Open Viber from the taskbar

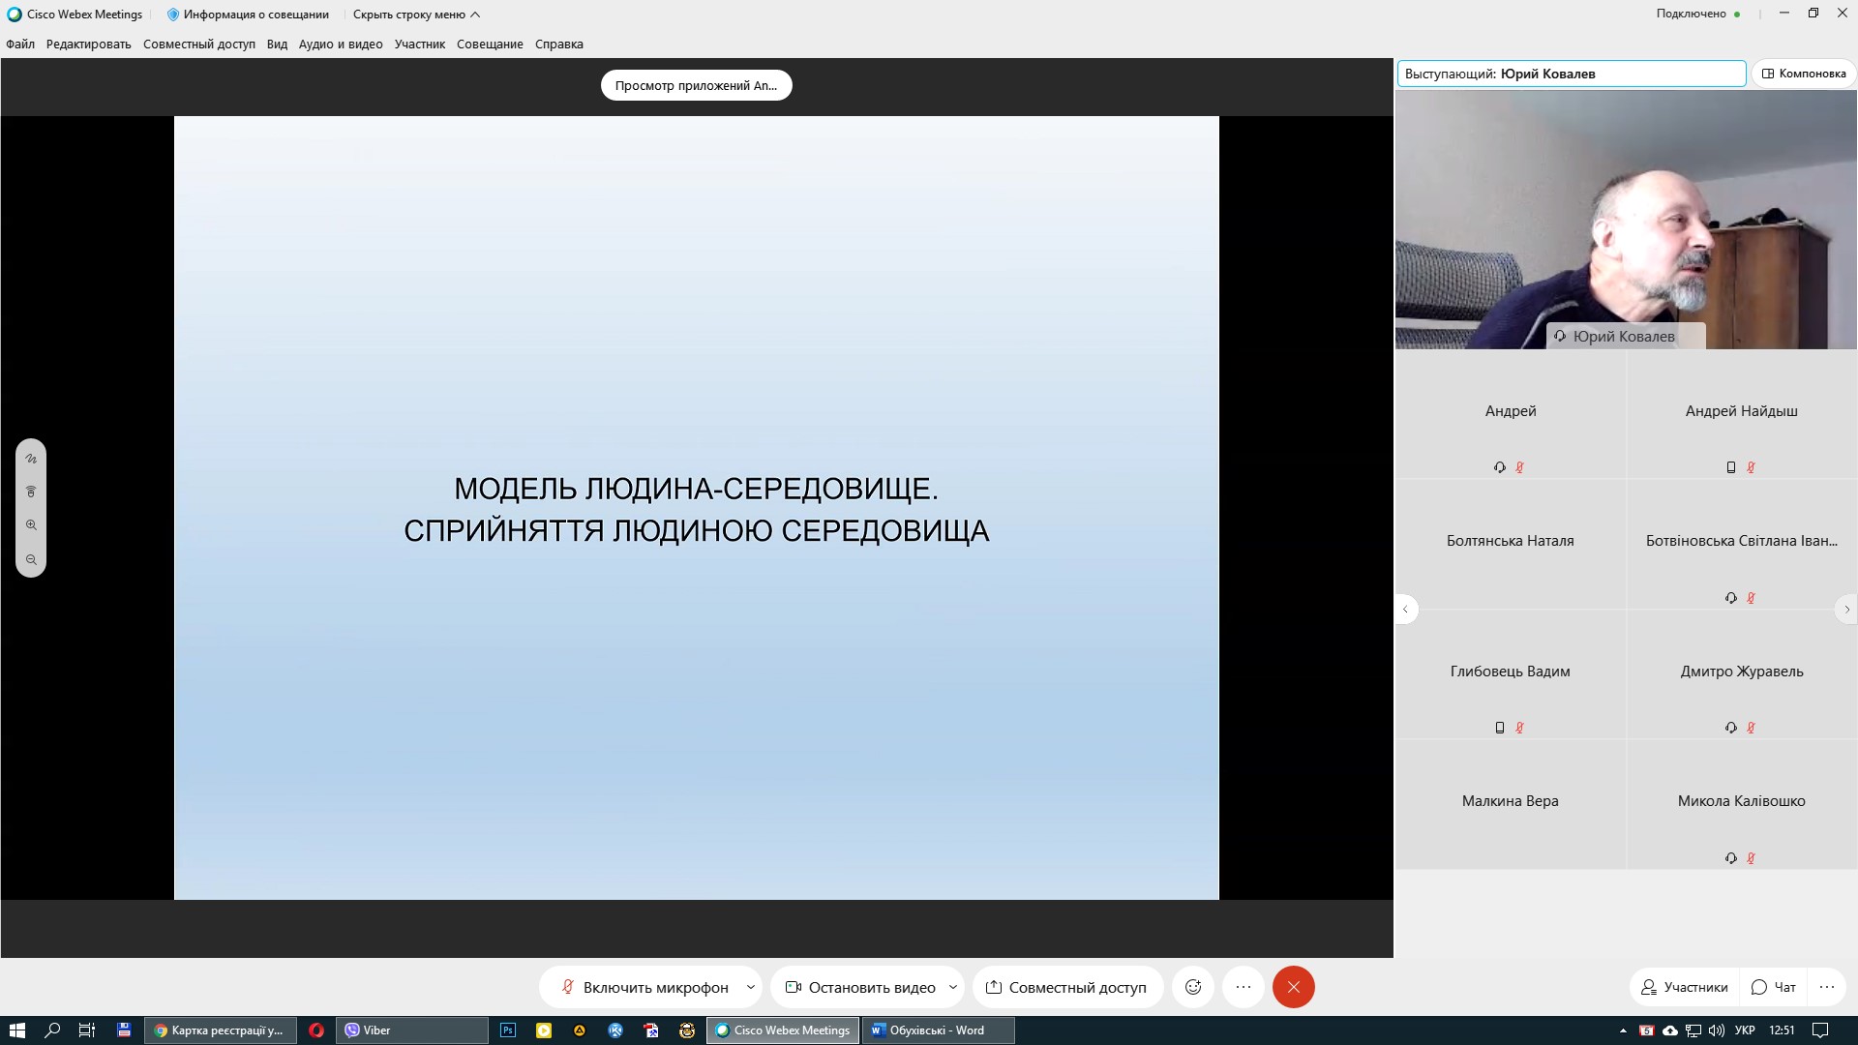[x=411, y=1030]
